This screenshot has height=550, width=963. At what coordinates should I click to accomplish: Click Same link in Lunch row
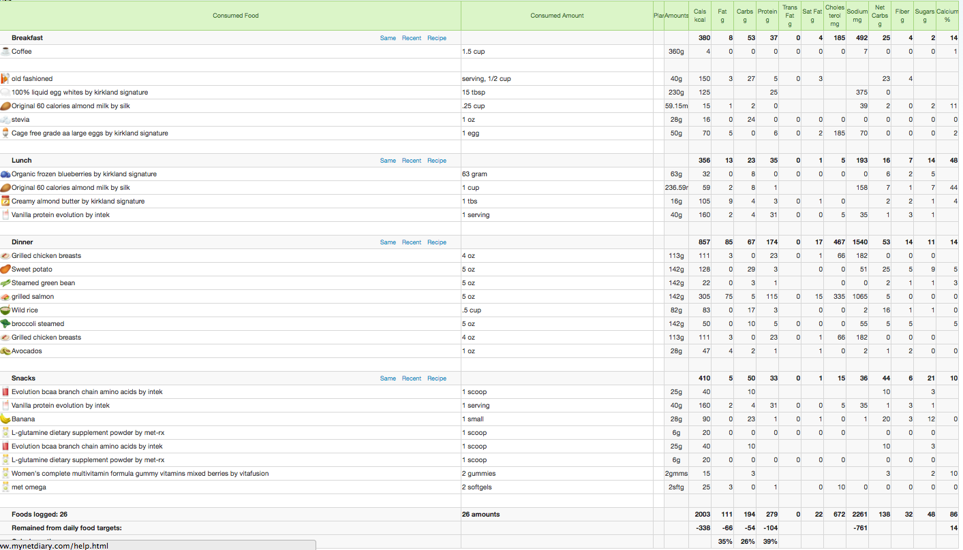pos(388,161)
